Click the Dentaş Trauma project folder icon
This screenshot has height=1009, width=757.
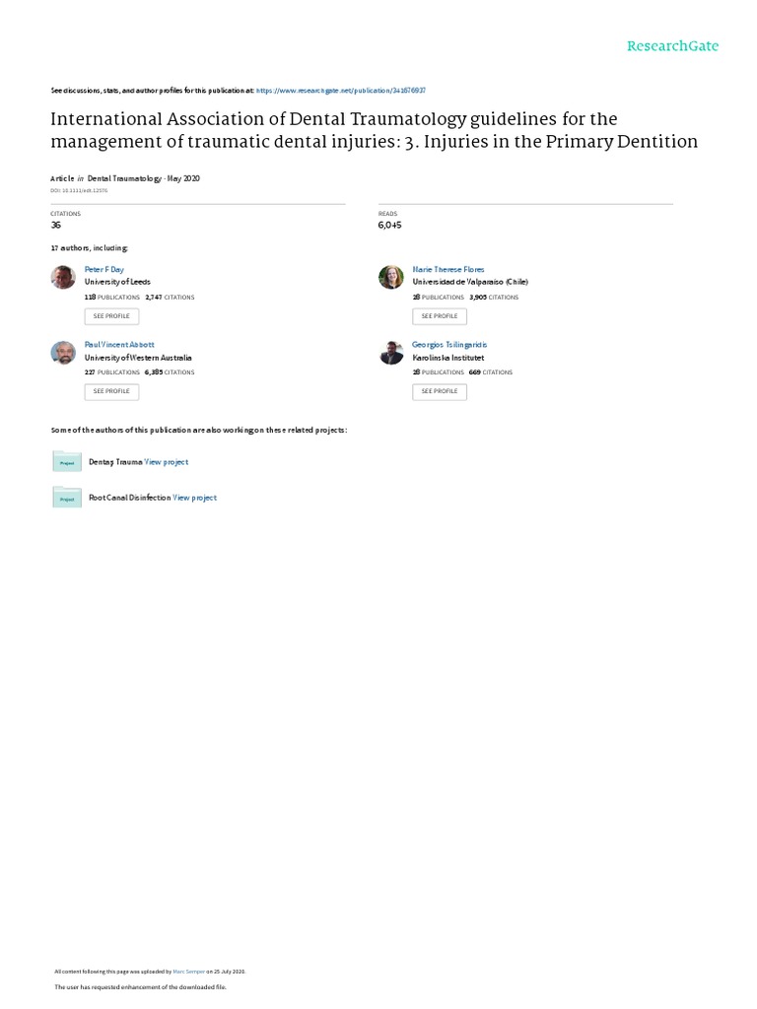(x=67, y=461)
